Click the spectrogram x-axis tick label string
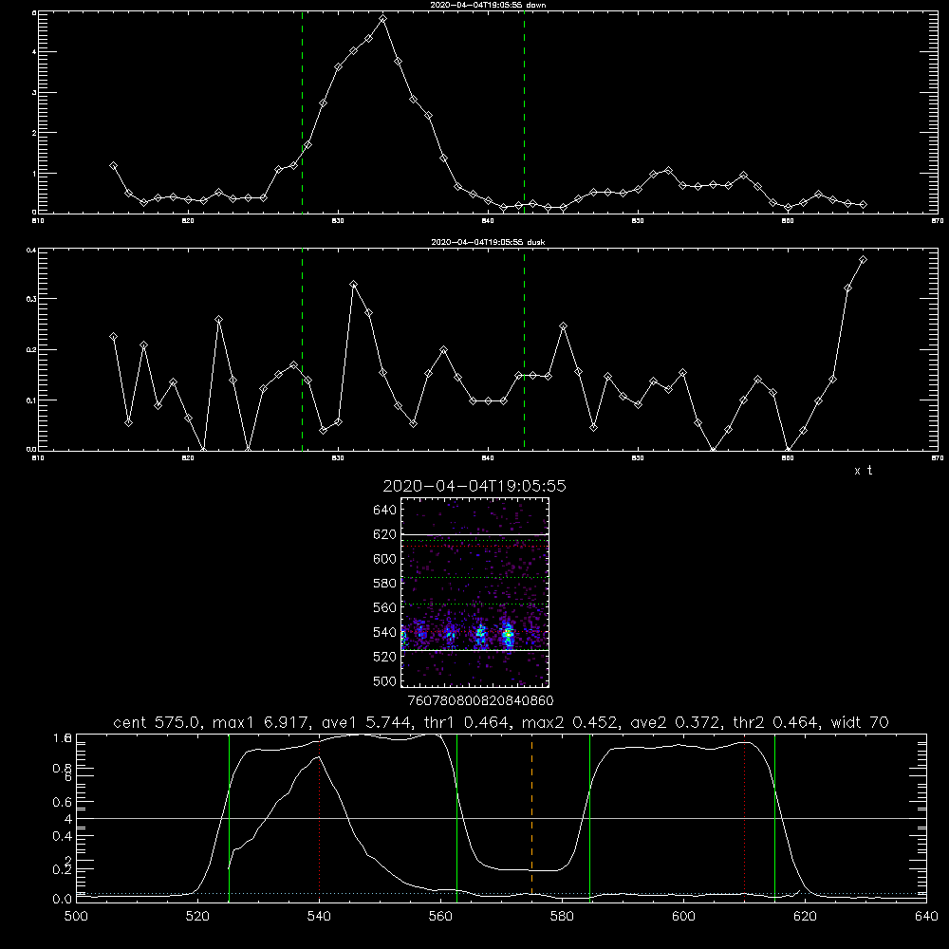The width and height of the screenshot is (949, 949). pos(480,700)
